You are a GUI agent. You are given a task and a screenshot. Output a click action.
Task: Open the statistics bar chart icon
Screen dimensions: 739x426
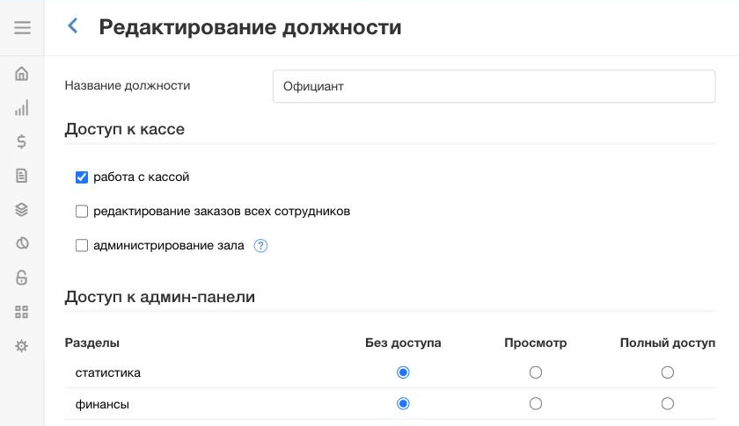(22, 108)
